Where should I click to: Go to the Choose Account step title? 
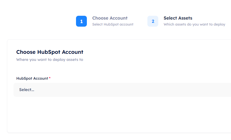(110, 18)
